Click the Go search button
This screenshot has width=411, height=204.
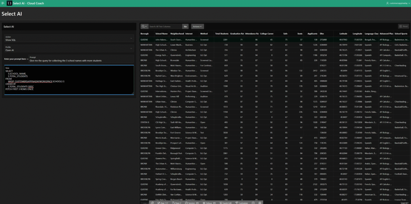[x=185, y=26]
